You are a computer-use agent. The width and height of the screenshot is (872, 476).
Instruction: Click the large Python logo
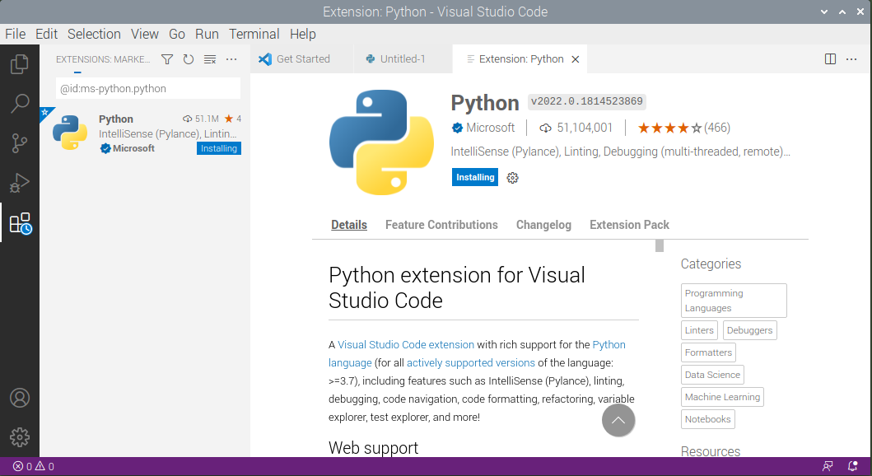pyautogui.click(x=381, y=142)
